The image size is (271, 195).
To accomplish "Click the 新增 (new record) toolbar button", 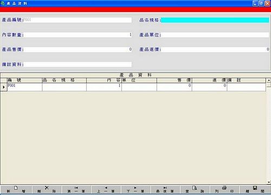I will [16, 190].
